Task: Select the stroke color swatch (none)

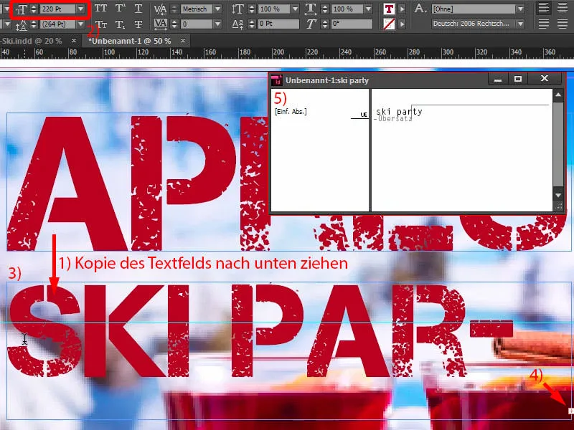Action: [x=389, y=24]
